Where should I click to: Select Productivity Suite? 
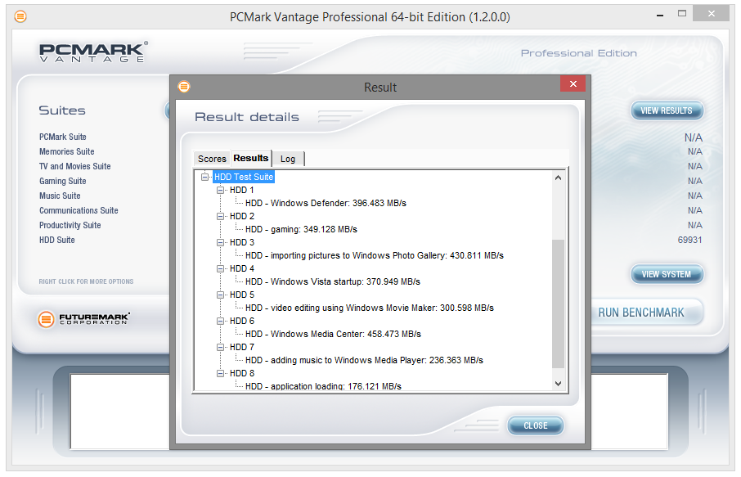[70, 225]
